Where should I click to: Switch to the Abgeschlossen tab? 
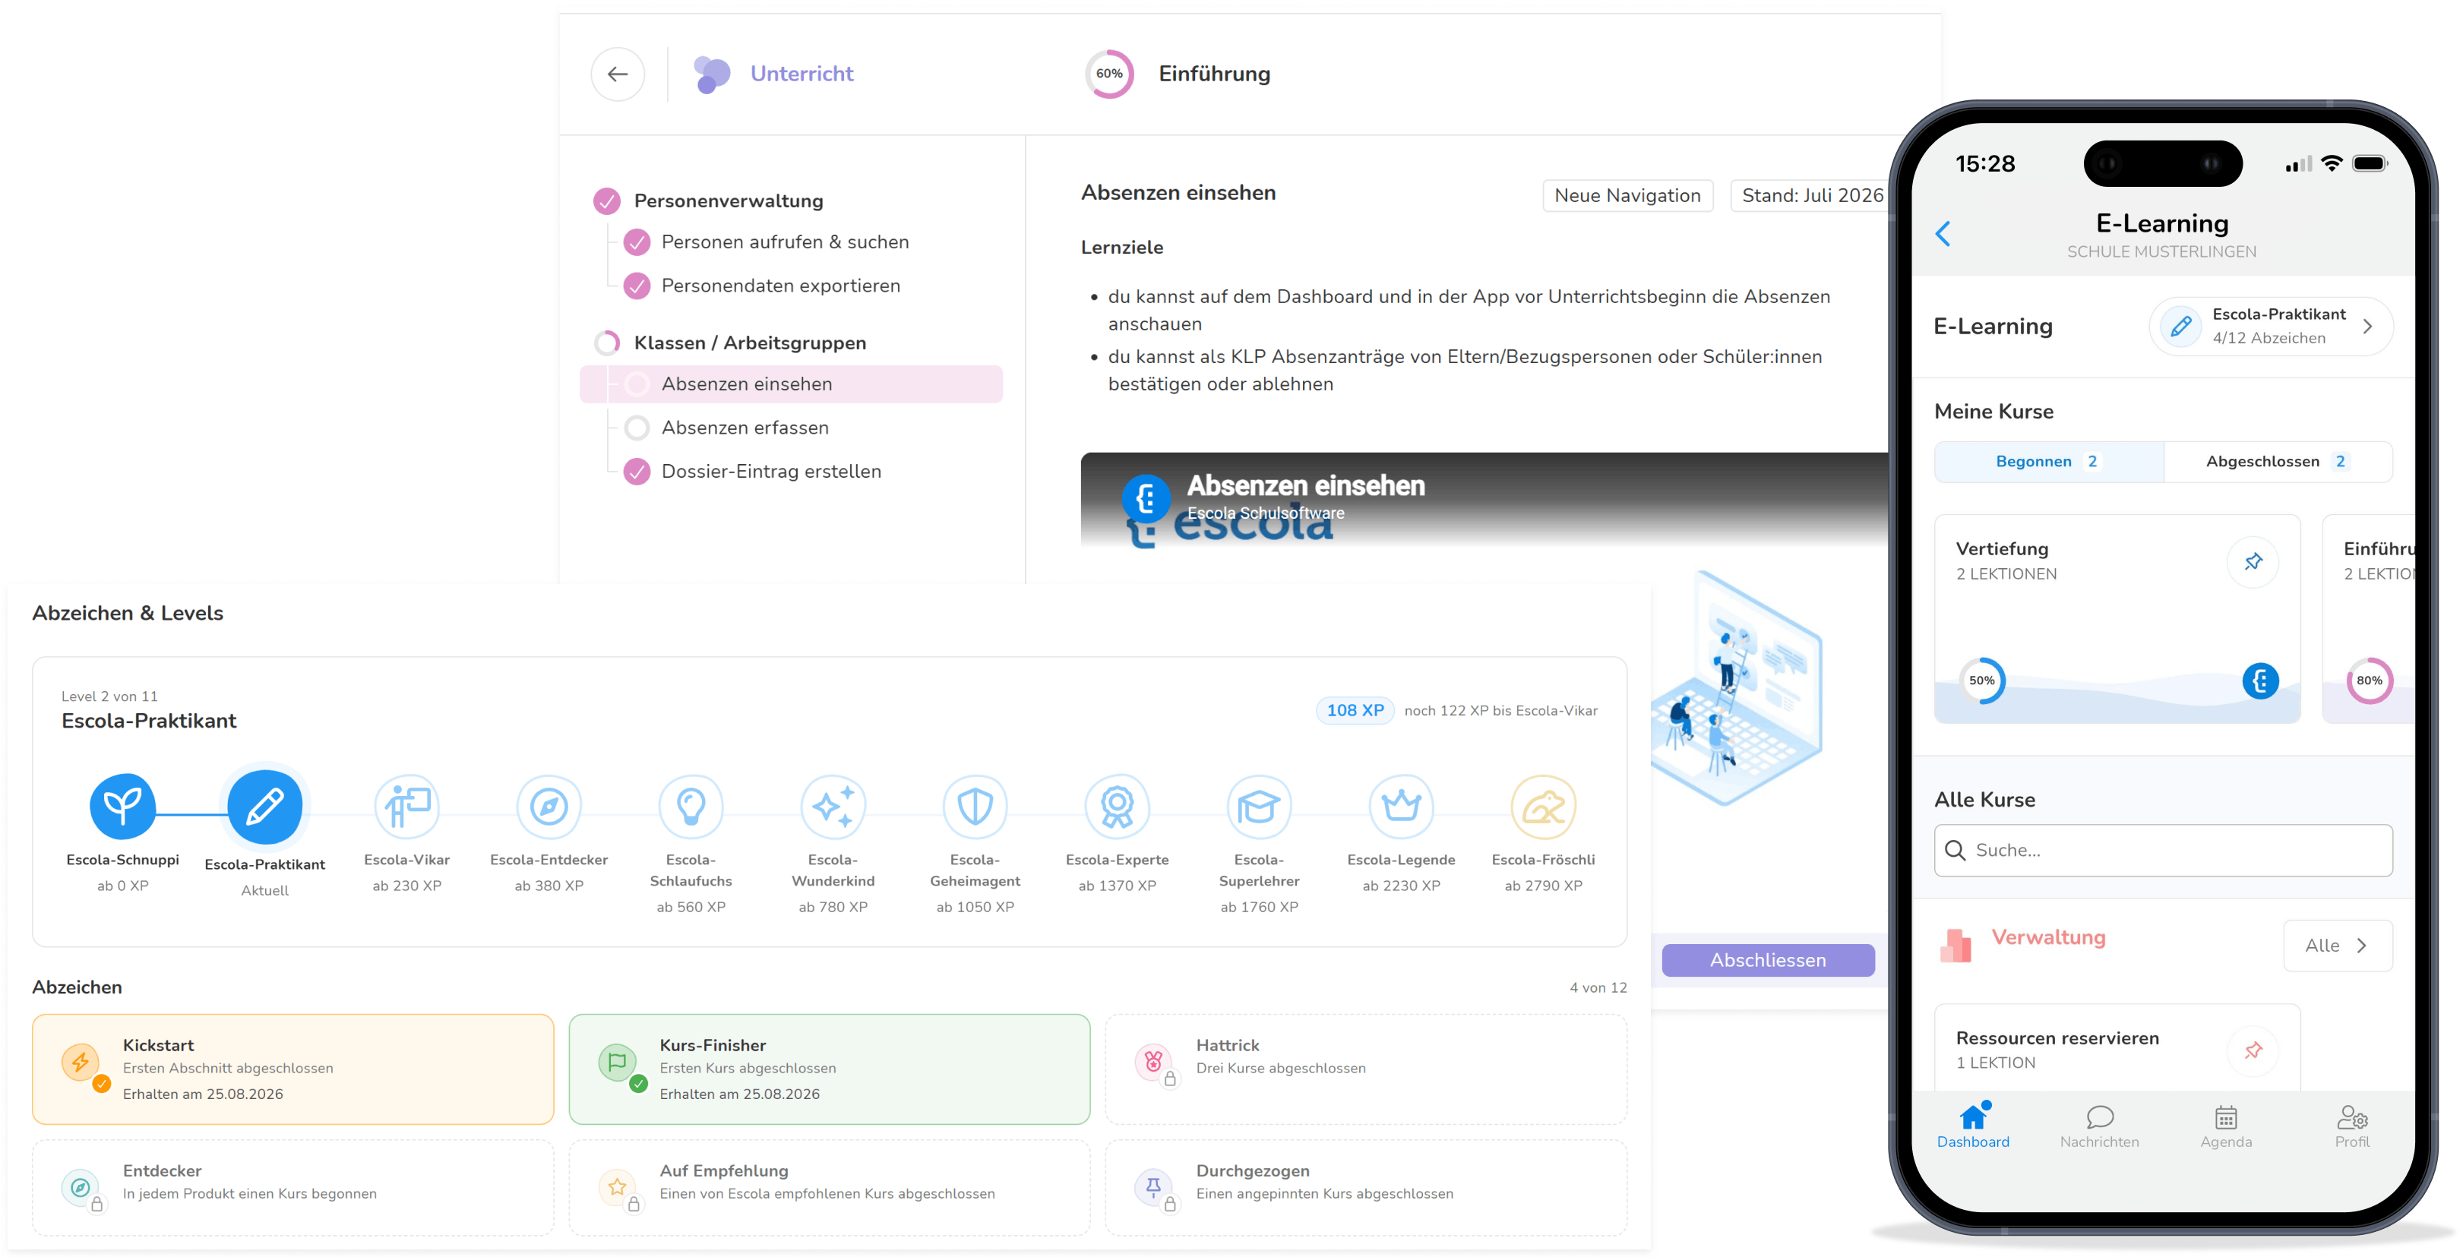click(2278, 462)
